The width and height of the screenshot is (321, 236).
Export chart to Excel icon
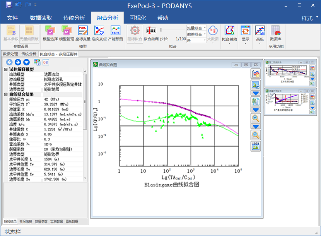pyautogui.click(x=255, y=101)
